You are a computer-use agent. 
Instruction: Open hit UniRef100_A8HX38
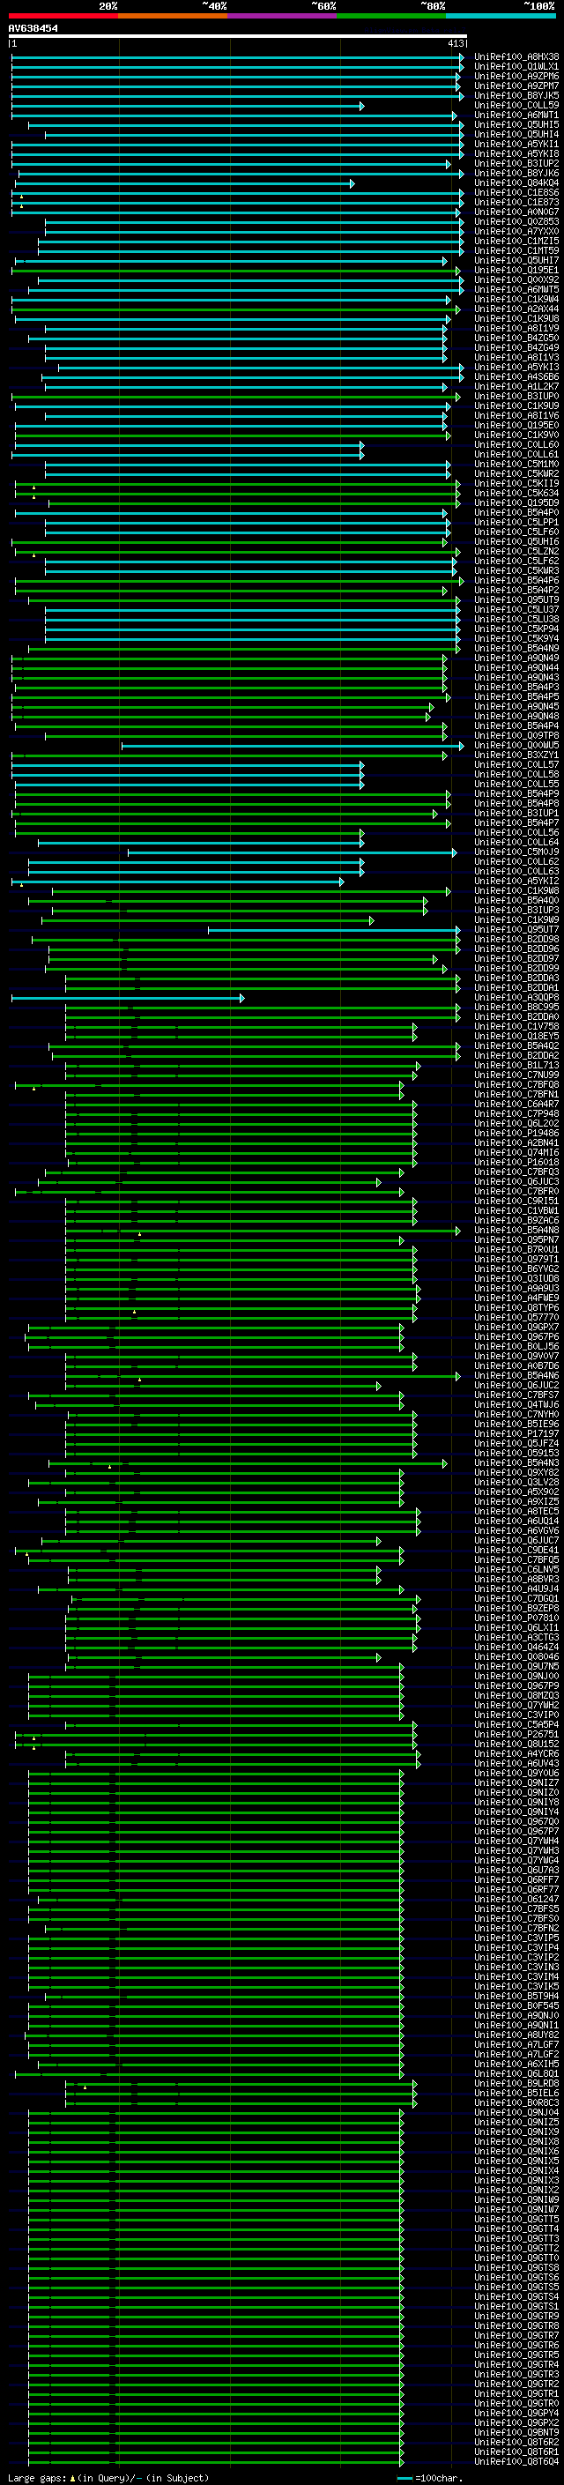pyautogui.click(x=516, y=57)
